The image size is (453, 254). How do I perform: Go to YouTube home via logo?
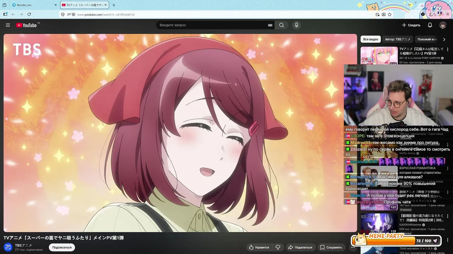pos(26,25)
